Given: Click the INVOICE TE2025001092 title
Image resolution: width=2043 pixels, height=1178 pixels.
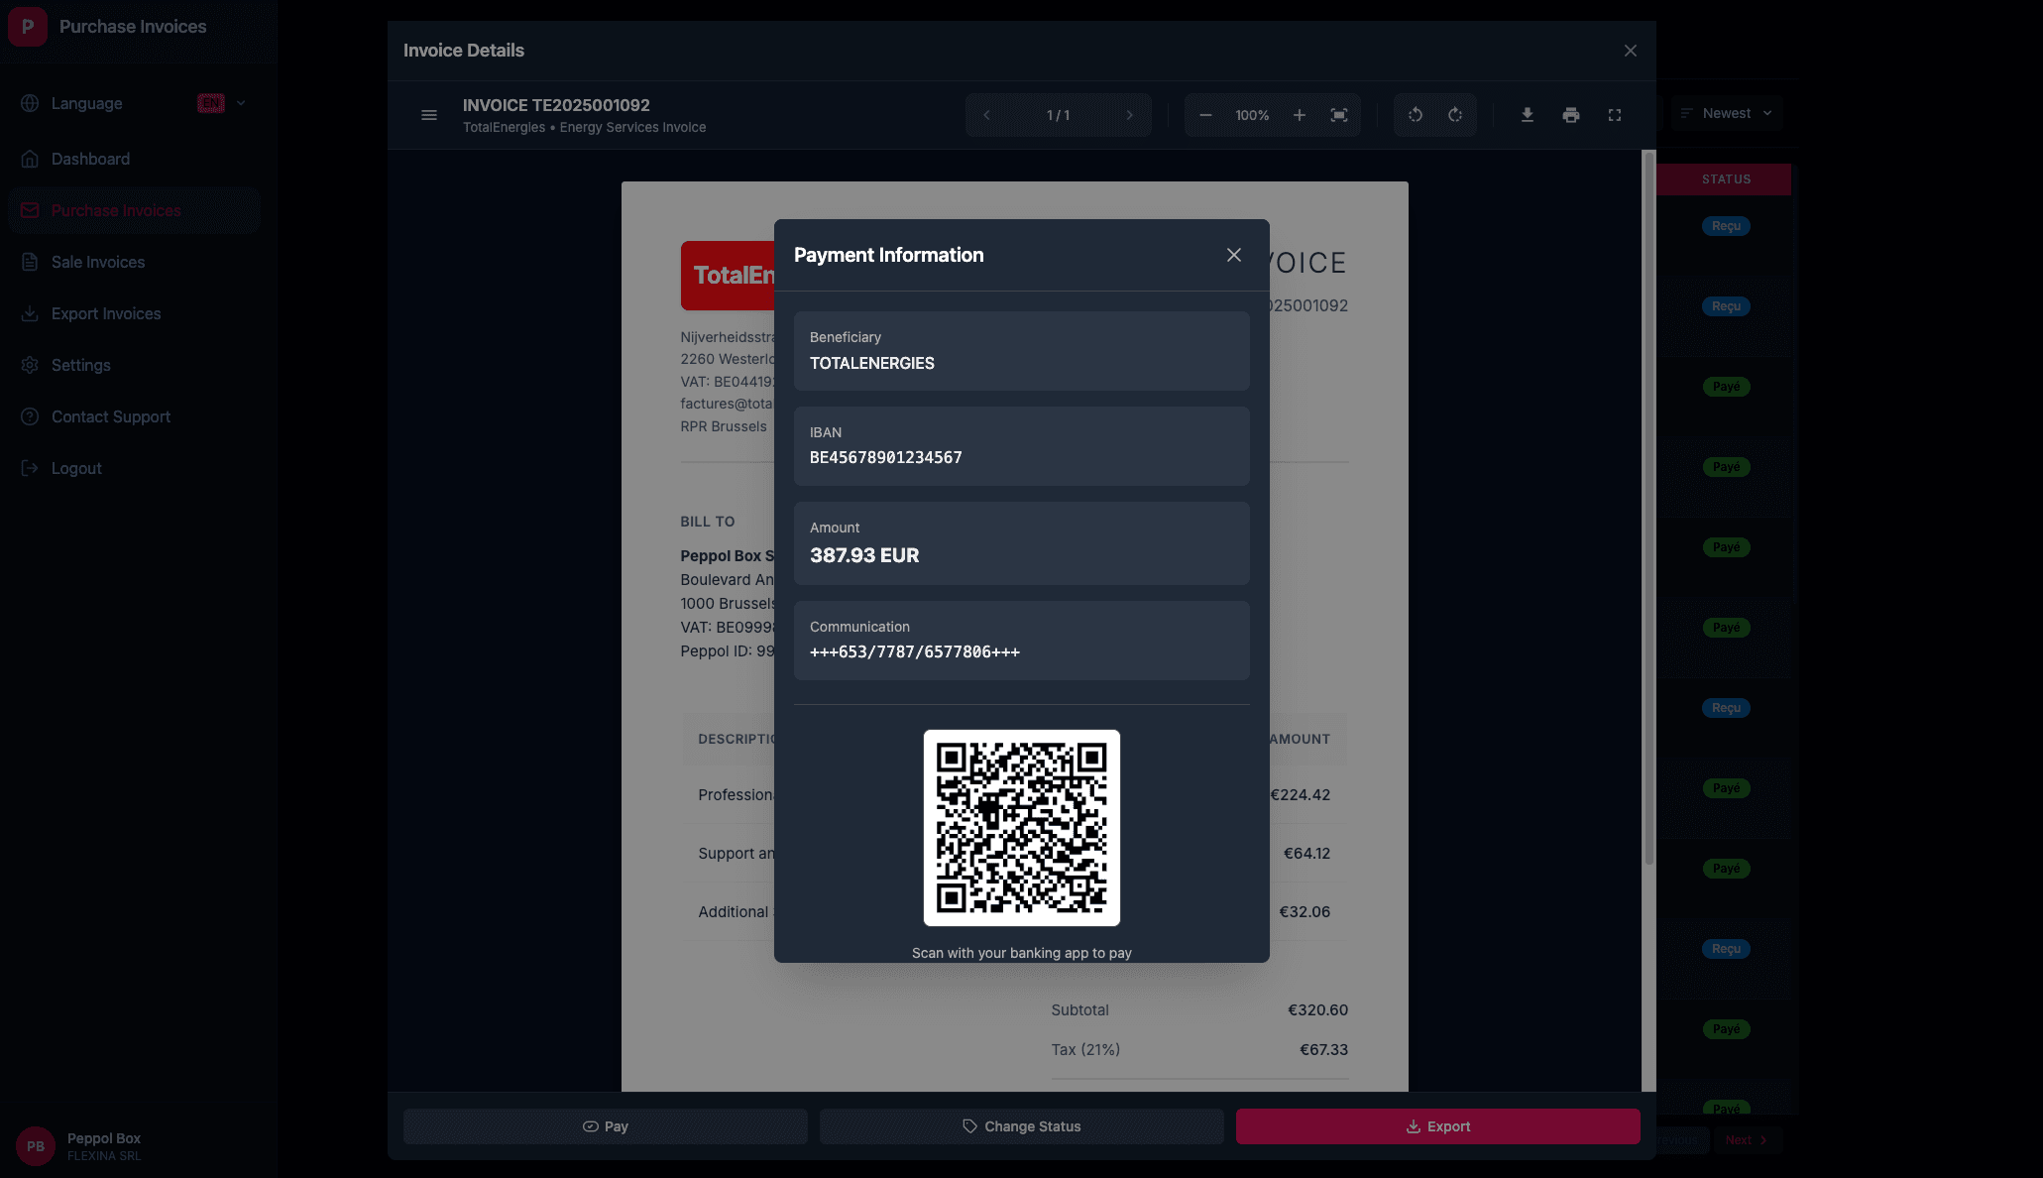Looking at the screenshot, I should (556, 105).
